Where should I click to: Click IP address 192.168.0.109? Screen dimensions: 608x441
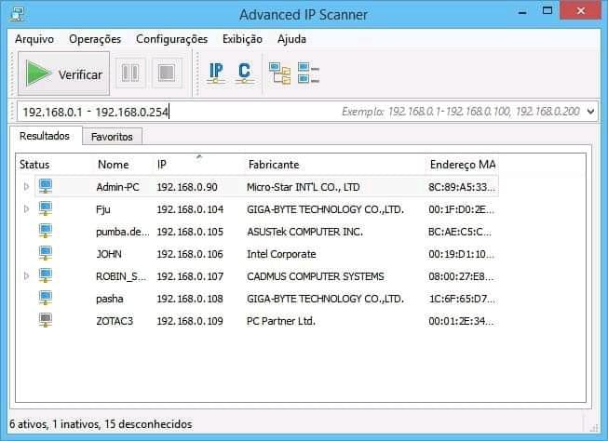pos(190,321)
